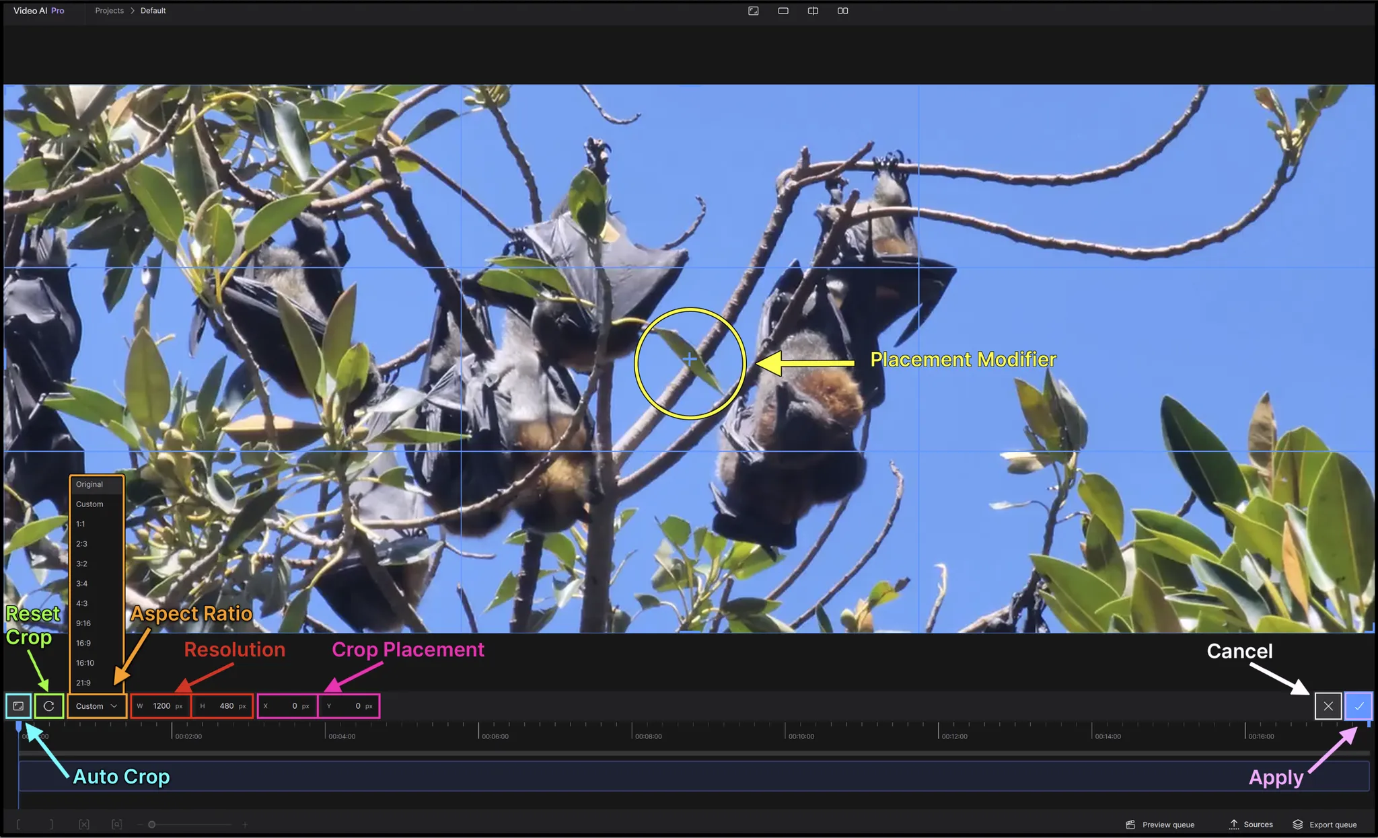Viewport: 1378px width, 838px height.
Task: Click the zoom-to-trim magnifier bracket icon
Action: point(116,825)
